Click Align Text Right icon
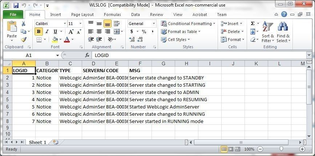Image resolution: width=315 pixels, height=156 pixels. click(x=108, y=32)
